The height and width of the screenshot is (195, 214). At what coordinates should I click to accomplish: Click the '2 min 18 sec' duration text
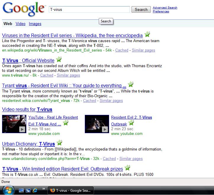39,129
